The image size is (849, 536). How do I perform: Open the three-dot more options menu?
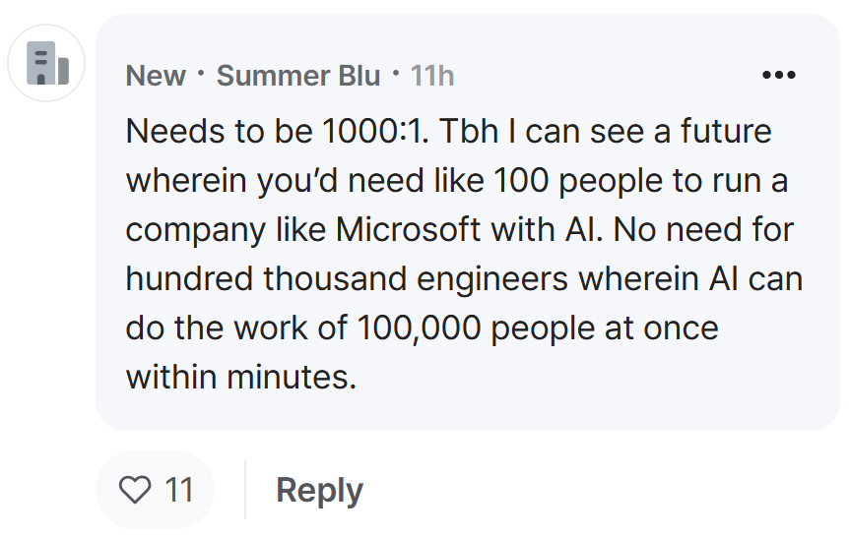[779, 75]
